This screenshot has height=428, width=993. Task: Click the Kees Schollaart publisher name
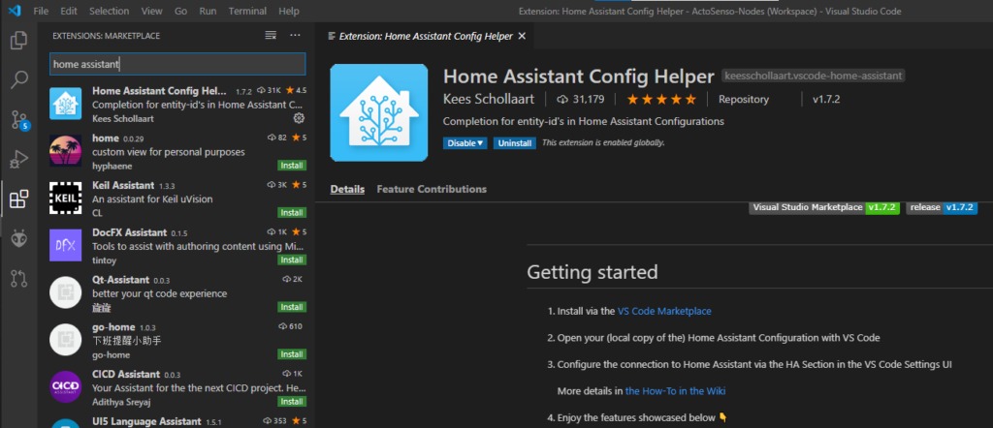coord(489,100)
